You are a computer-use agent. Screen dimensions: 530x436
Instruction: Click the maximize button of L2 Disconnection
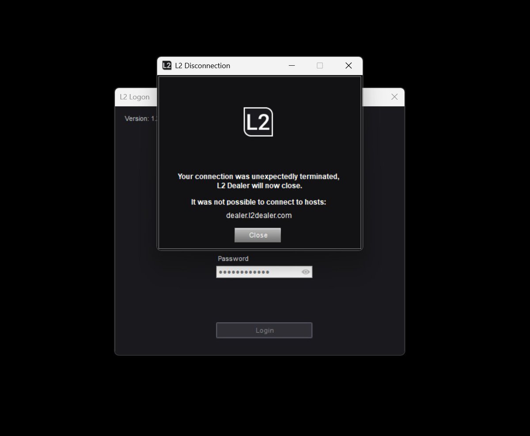pyautogui.click(x=320, y=66)
